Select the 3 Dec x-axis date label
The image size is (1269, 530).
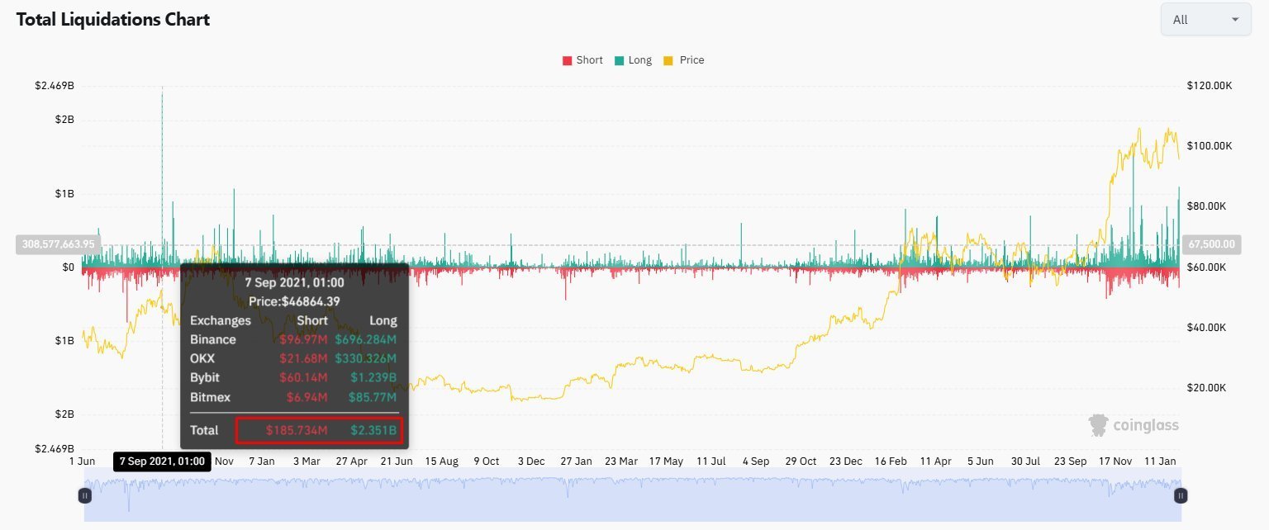(x=530, y=461)
